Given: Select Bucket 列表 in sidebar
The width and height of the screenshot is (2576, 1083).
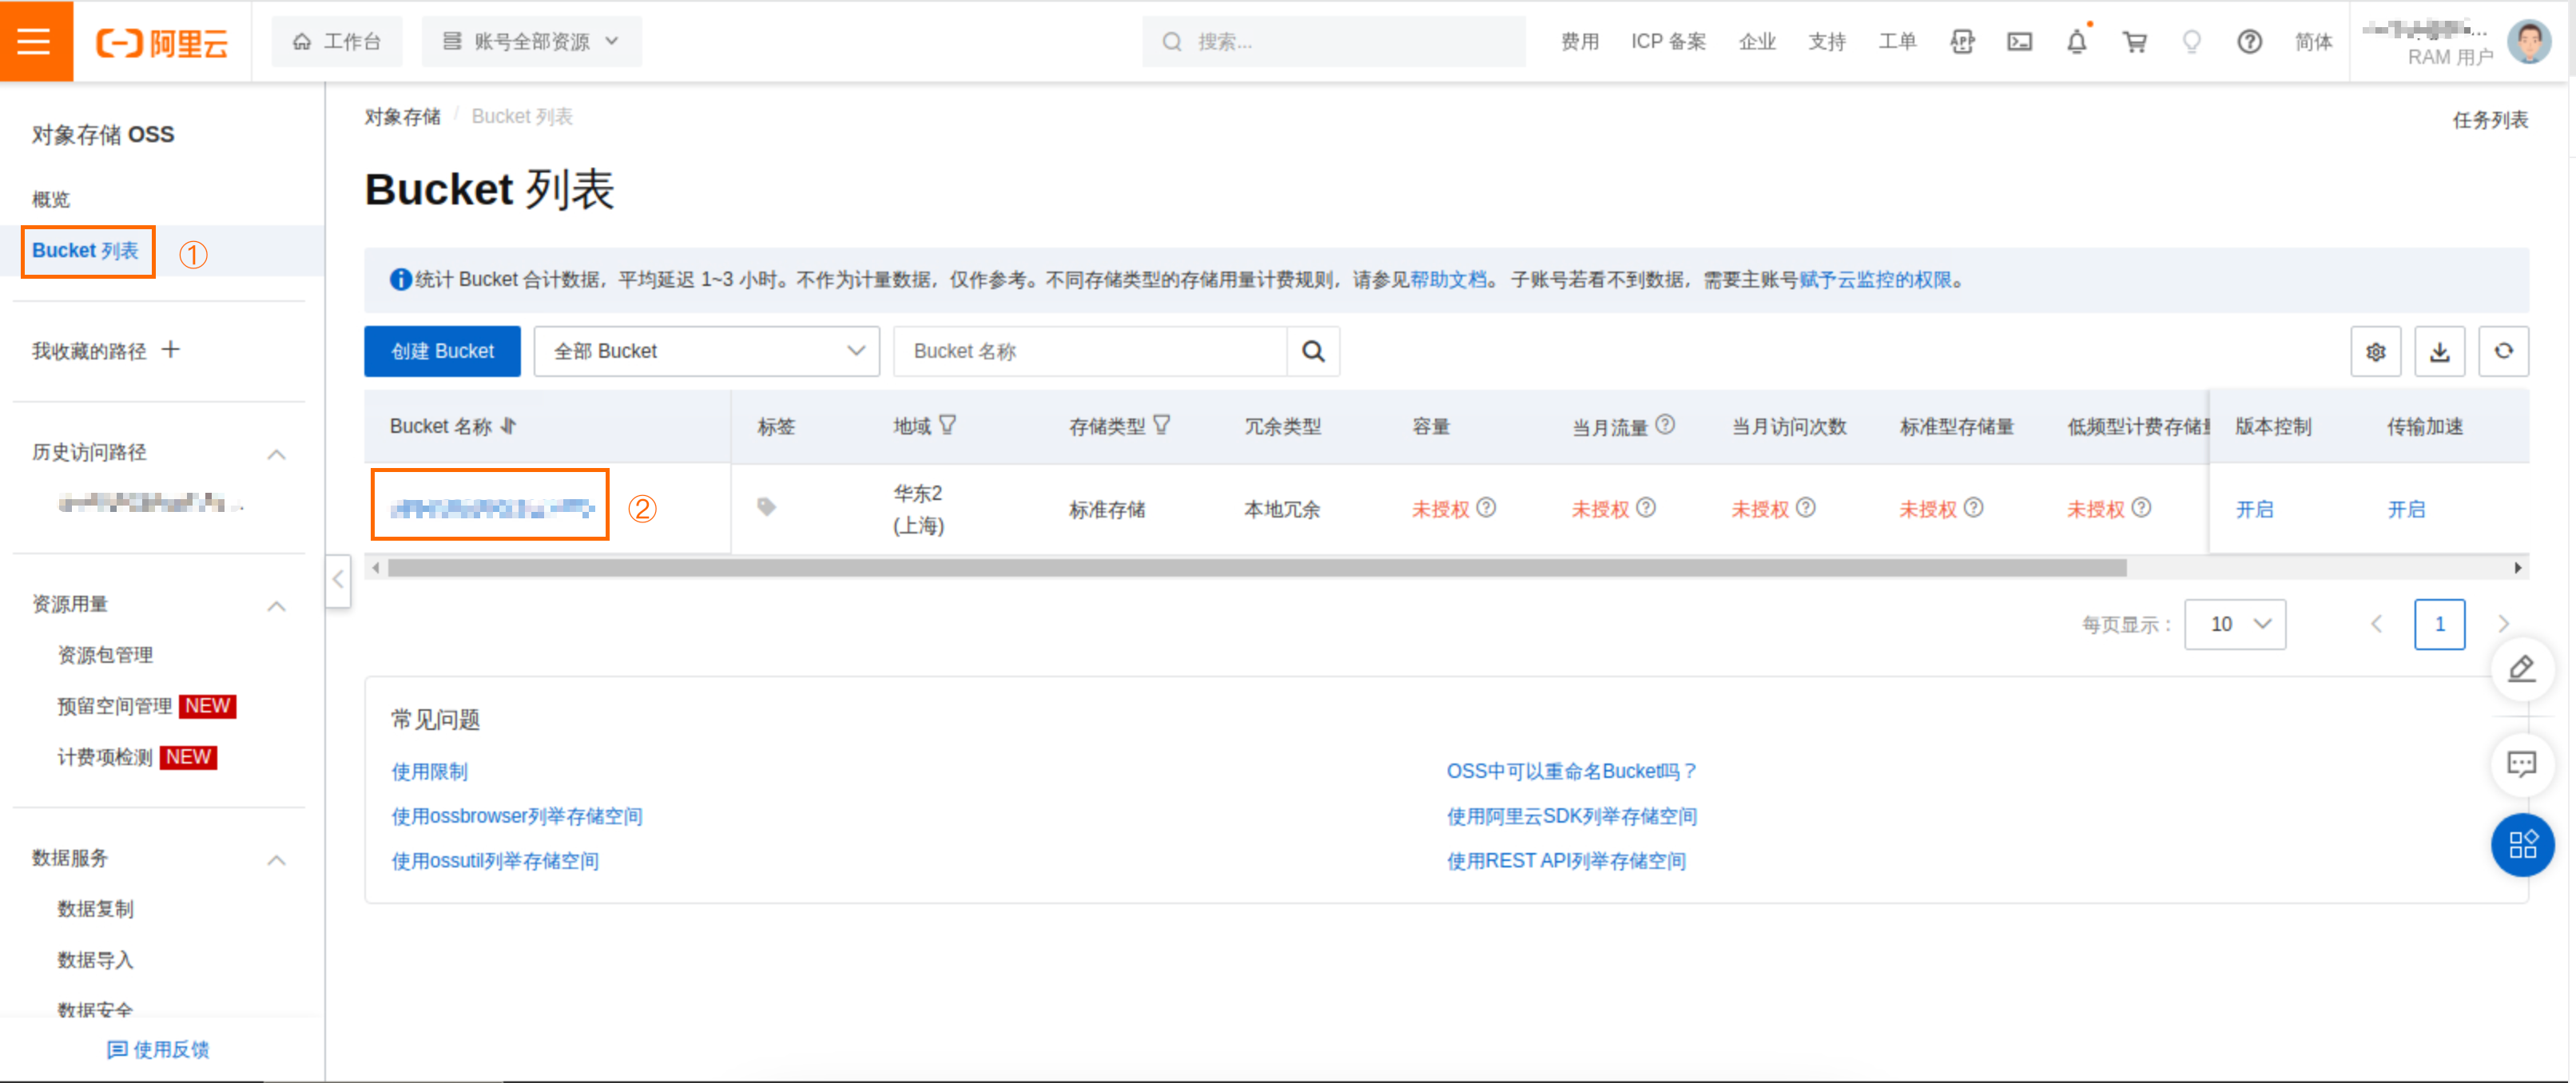Looking at the screenshot, I should click(x=86, y=251).
